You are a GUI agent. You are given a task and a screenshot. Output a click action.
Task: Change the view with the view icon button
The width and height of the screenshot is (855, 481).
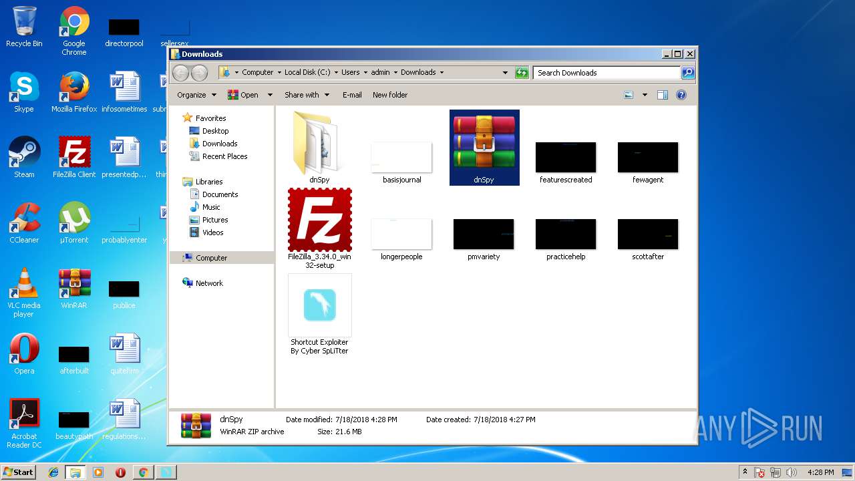629,95
